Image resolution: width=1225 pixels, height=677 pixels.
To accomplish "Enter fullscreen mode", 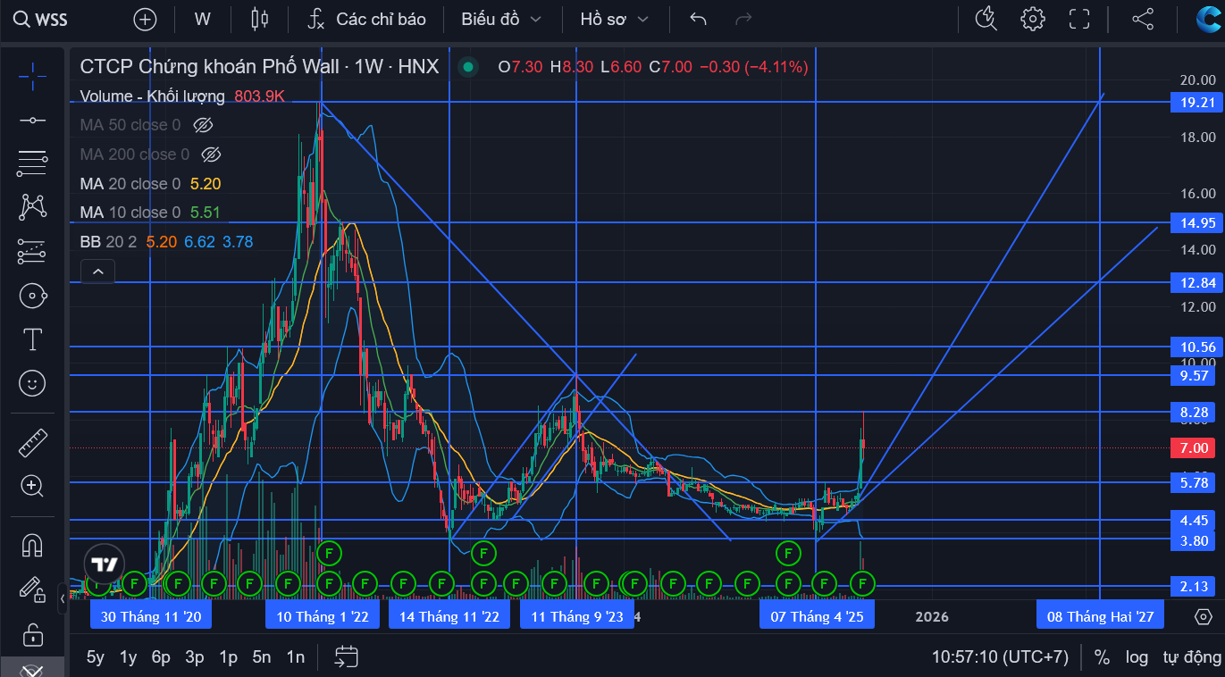I will point(1079,19).
